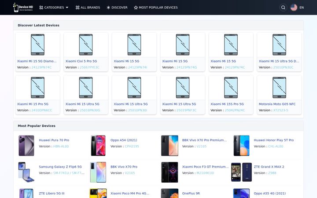317x198 pixels.
Task: Click phone icon for version 25019PNF3C
Action: 183,88
